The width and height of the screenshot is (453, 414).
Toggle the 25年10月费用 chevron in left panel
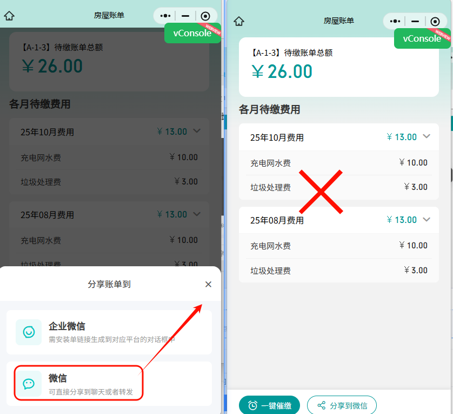click(197, 131)
